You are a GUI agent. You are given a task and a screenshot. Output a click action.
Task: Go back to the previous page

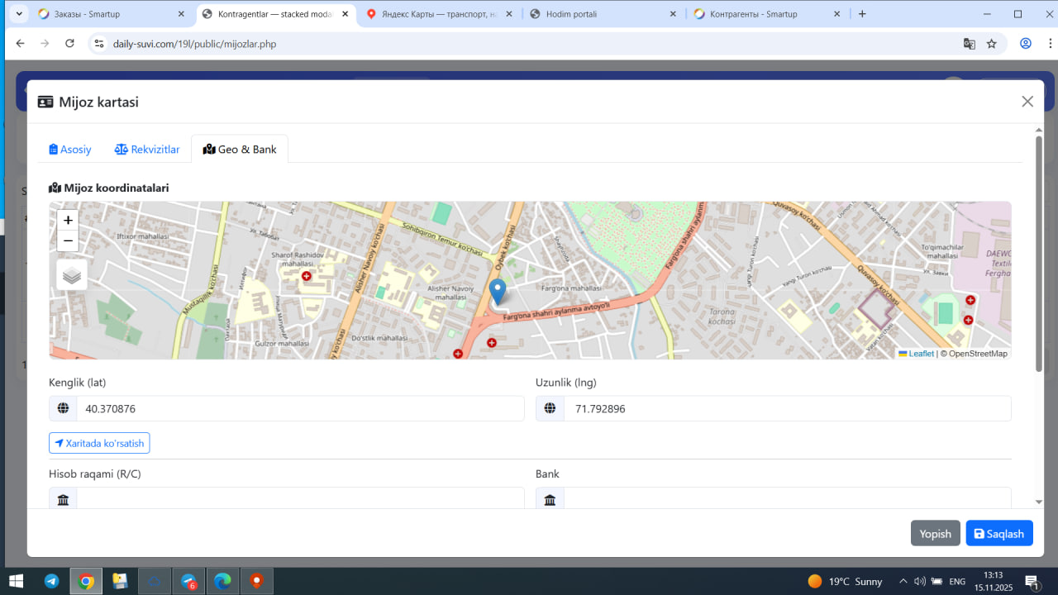point(21,44)
